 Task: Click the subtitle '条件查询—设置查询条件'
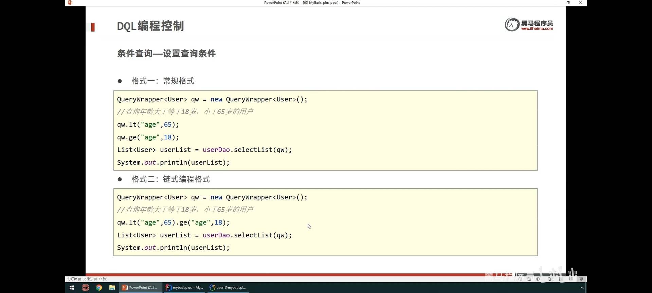click(x=166, y=54)
